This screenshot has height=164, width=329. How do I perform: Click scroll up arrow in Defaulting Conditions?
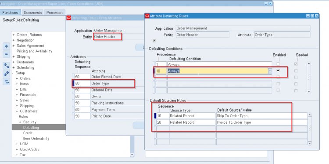[309, 63]
